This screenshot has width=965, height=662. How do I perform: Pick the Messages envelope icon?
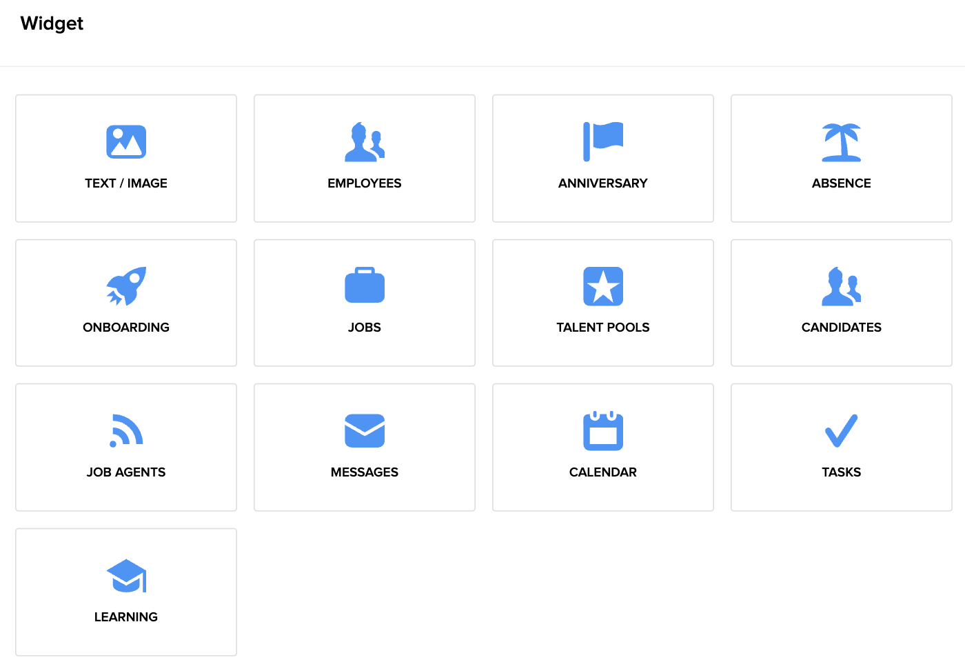(x=365, y=430)
